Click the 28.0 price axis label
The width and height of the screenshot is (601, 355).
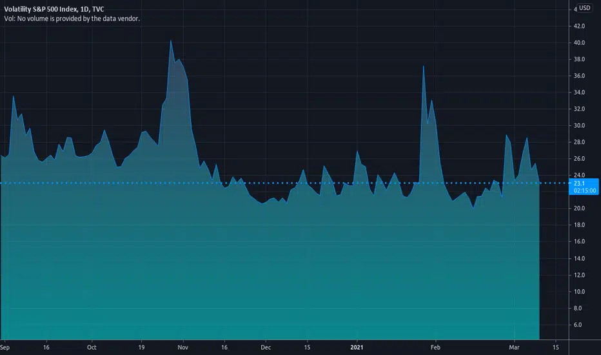pos(579,142)
